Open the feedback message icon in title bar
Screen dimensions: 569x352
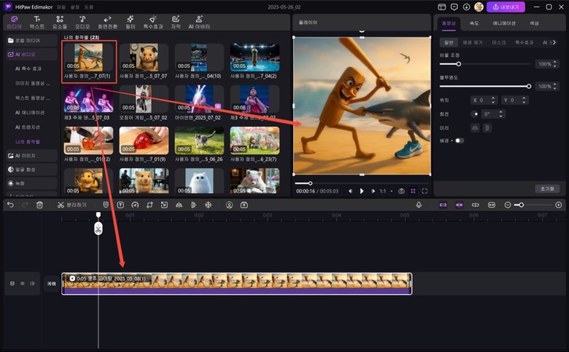454,7
